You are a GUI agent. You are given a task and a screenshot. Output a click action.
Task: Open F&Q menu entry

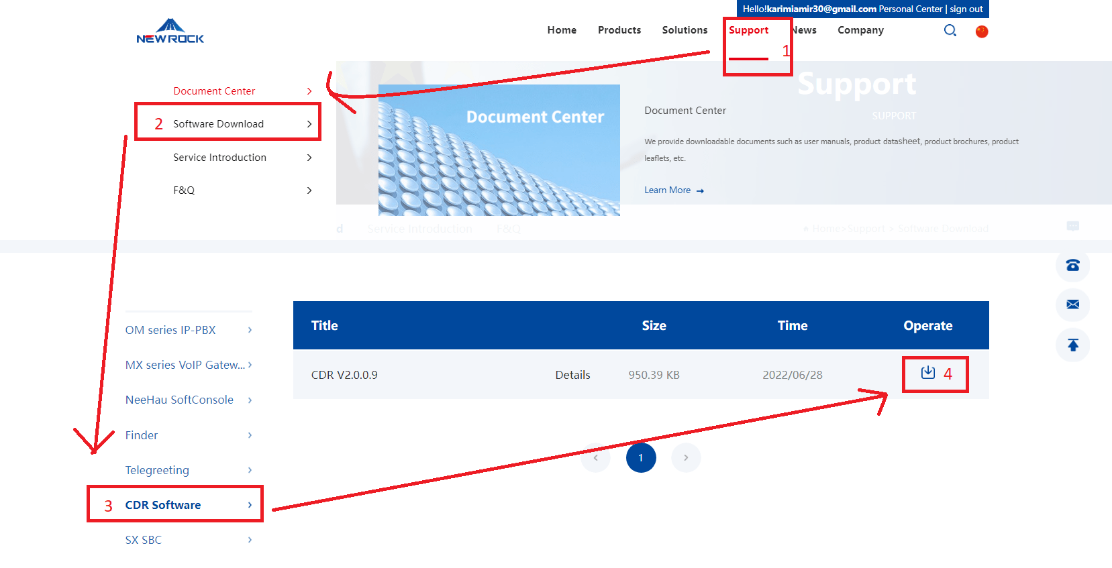click(x=184, y=190)
